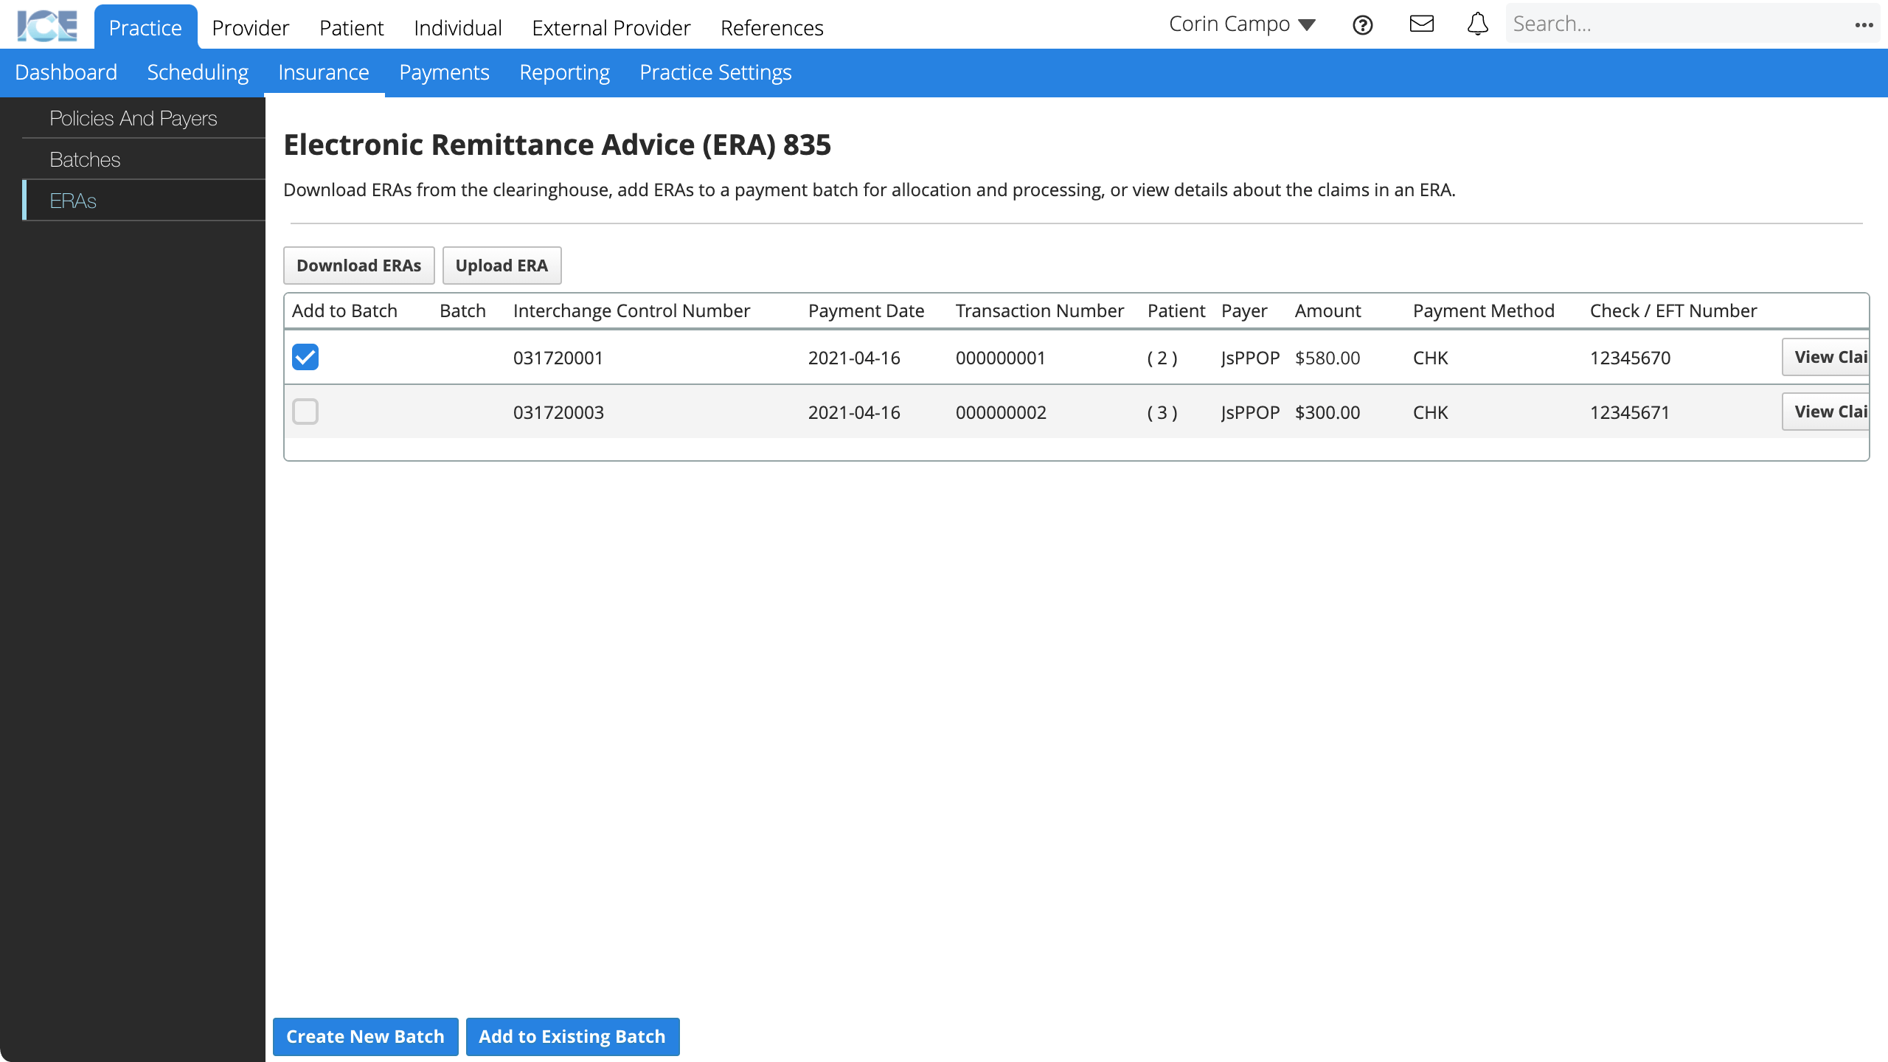Select the Insurance tab
Viewport: 1888px width, 1062px height.
click(x=323, y=72)
